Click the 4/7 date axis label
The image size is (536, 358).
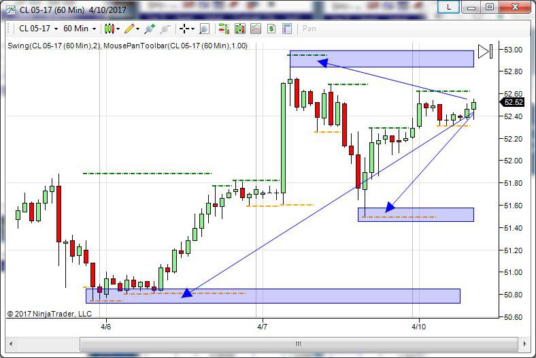coord(262,327)
